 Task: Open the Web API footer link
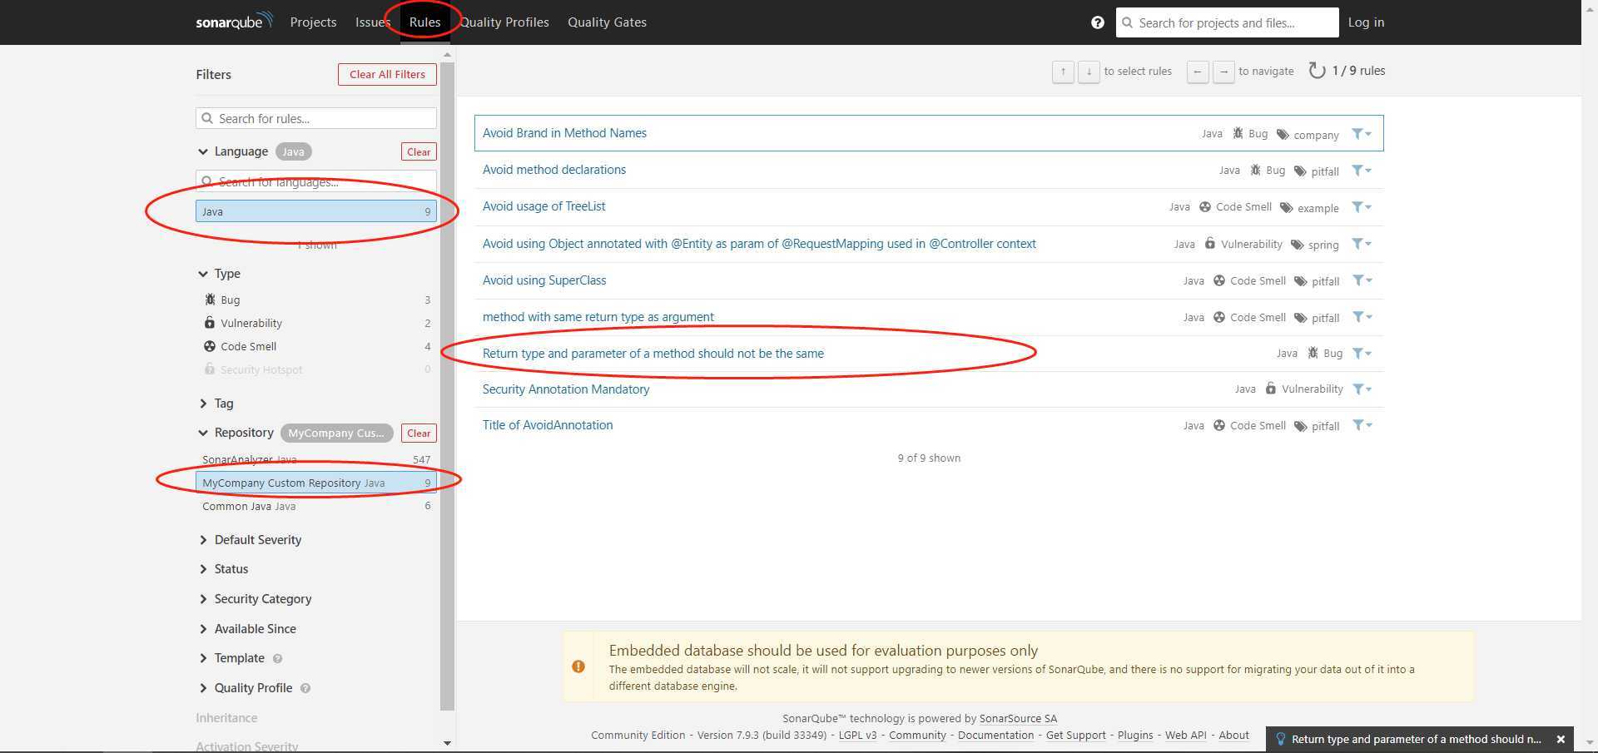[1185, 735]
